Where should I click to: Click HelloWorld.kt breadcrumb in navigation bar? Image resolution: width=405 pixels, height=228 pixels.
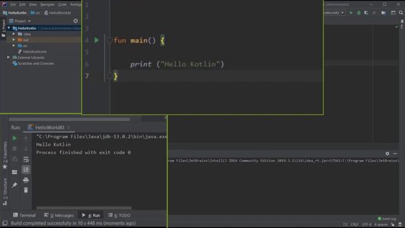point(58,13)
